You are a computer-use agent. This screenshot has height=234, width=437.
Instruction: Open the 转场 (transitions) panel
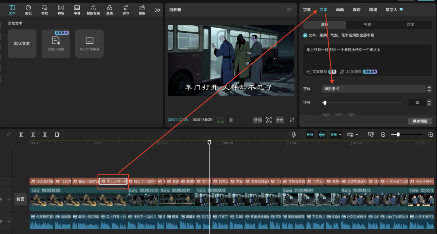(61, 10)
